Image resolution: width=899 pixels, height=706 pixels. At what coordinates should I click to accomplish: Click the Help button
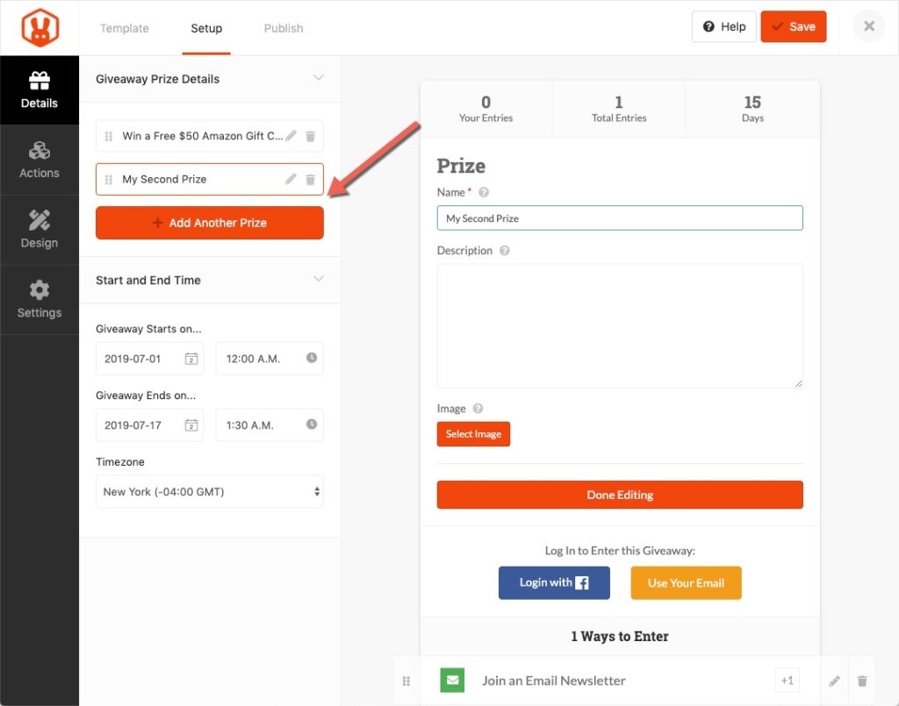coord(724,26)
